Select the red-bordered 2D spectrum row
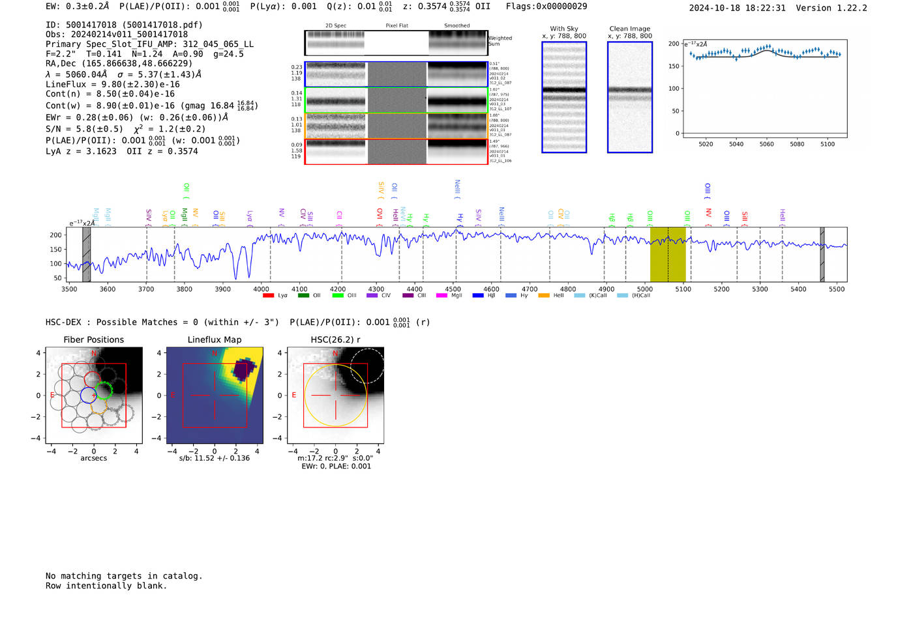The height and width of the screenshot is (621, 913). (x=397, y=152)
